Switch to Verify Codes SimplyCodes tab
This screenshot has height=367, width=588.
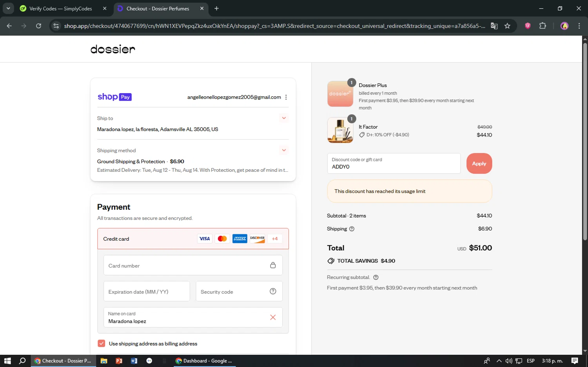(60, 9)
